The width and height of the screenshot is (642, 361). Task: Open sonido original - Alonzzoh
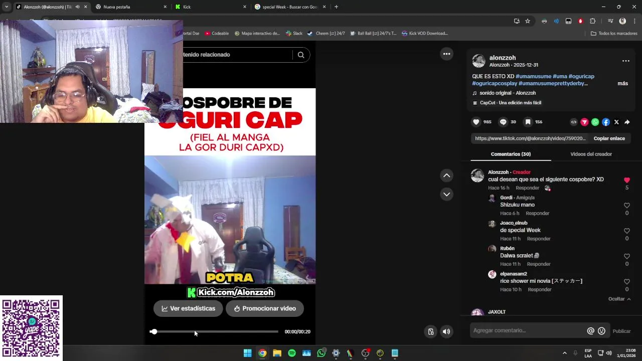point(508,93)
